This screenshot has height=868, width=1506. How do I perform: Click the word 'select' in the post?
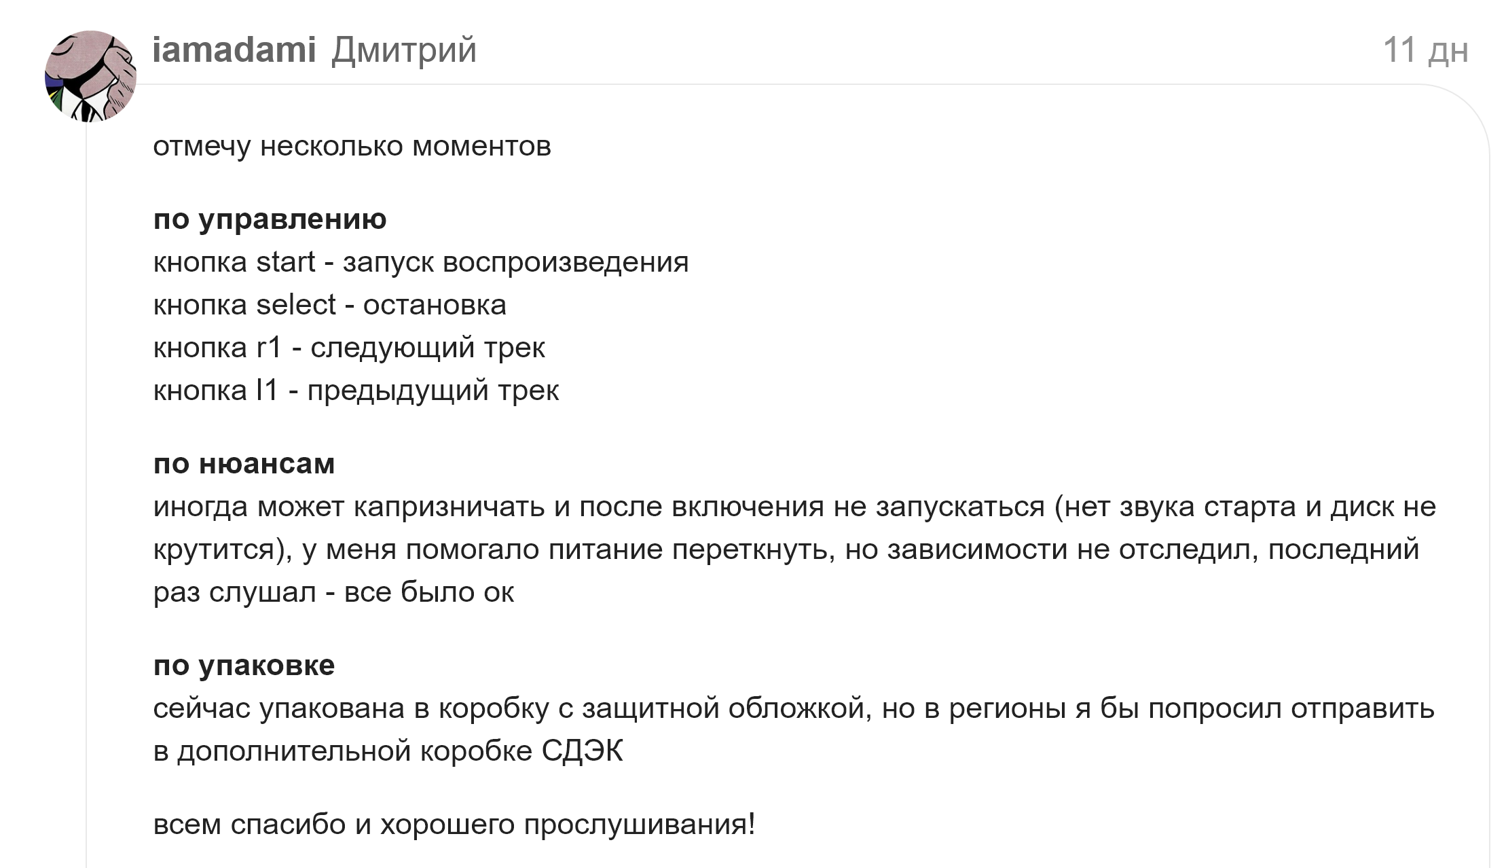(296, 305)
